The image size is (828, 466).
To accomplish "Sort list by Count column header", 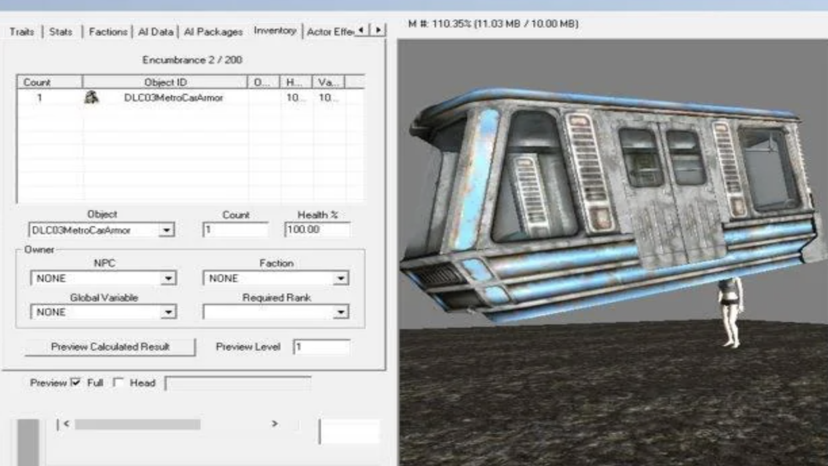I will (x=49, y=82).
